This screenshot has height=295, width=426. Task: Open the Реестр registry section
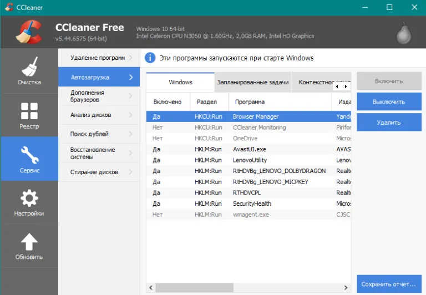click(29, 115)
